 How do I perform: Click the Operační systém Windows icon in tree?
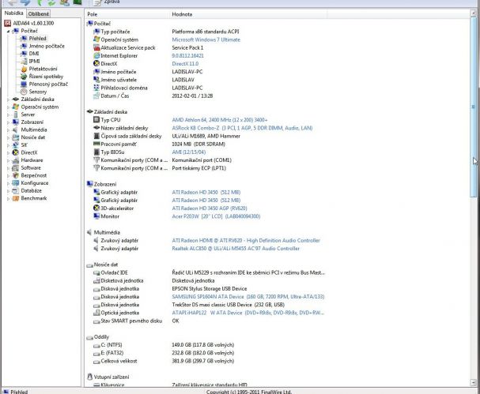click(16, 107)
